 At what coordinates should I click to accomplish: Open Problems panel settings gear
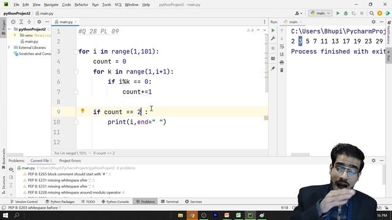tap(374, 161)
